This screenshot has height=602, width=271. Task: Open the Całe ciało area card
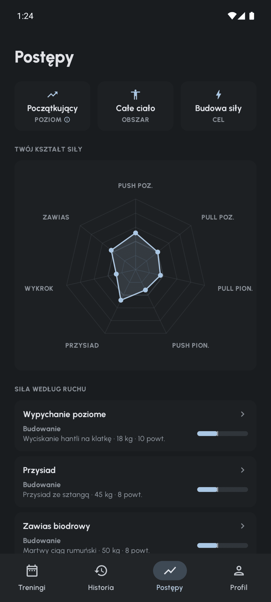click(x=135, y=106)
